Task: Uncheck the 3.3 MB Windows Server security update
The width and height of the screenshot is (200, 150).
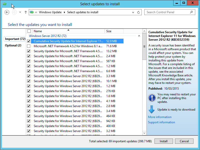Action: (29, 76)
